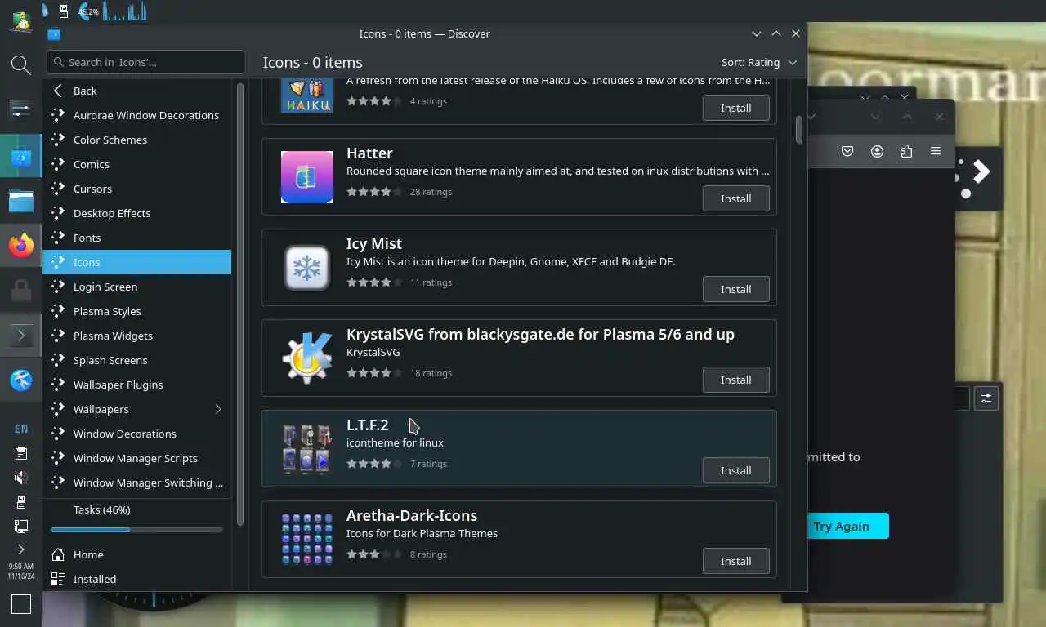The height and width of the screenshot is (627, 1046).
Task: Select the Window Decorations category
Action: [x=137, y=434]
